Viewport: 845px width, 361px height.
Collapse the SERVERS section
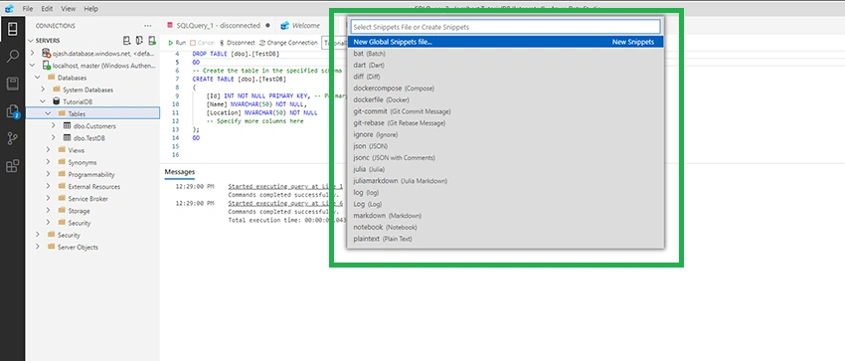point(31,41)
